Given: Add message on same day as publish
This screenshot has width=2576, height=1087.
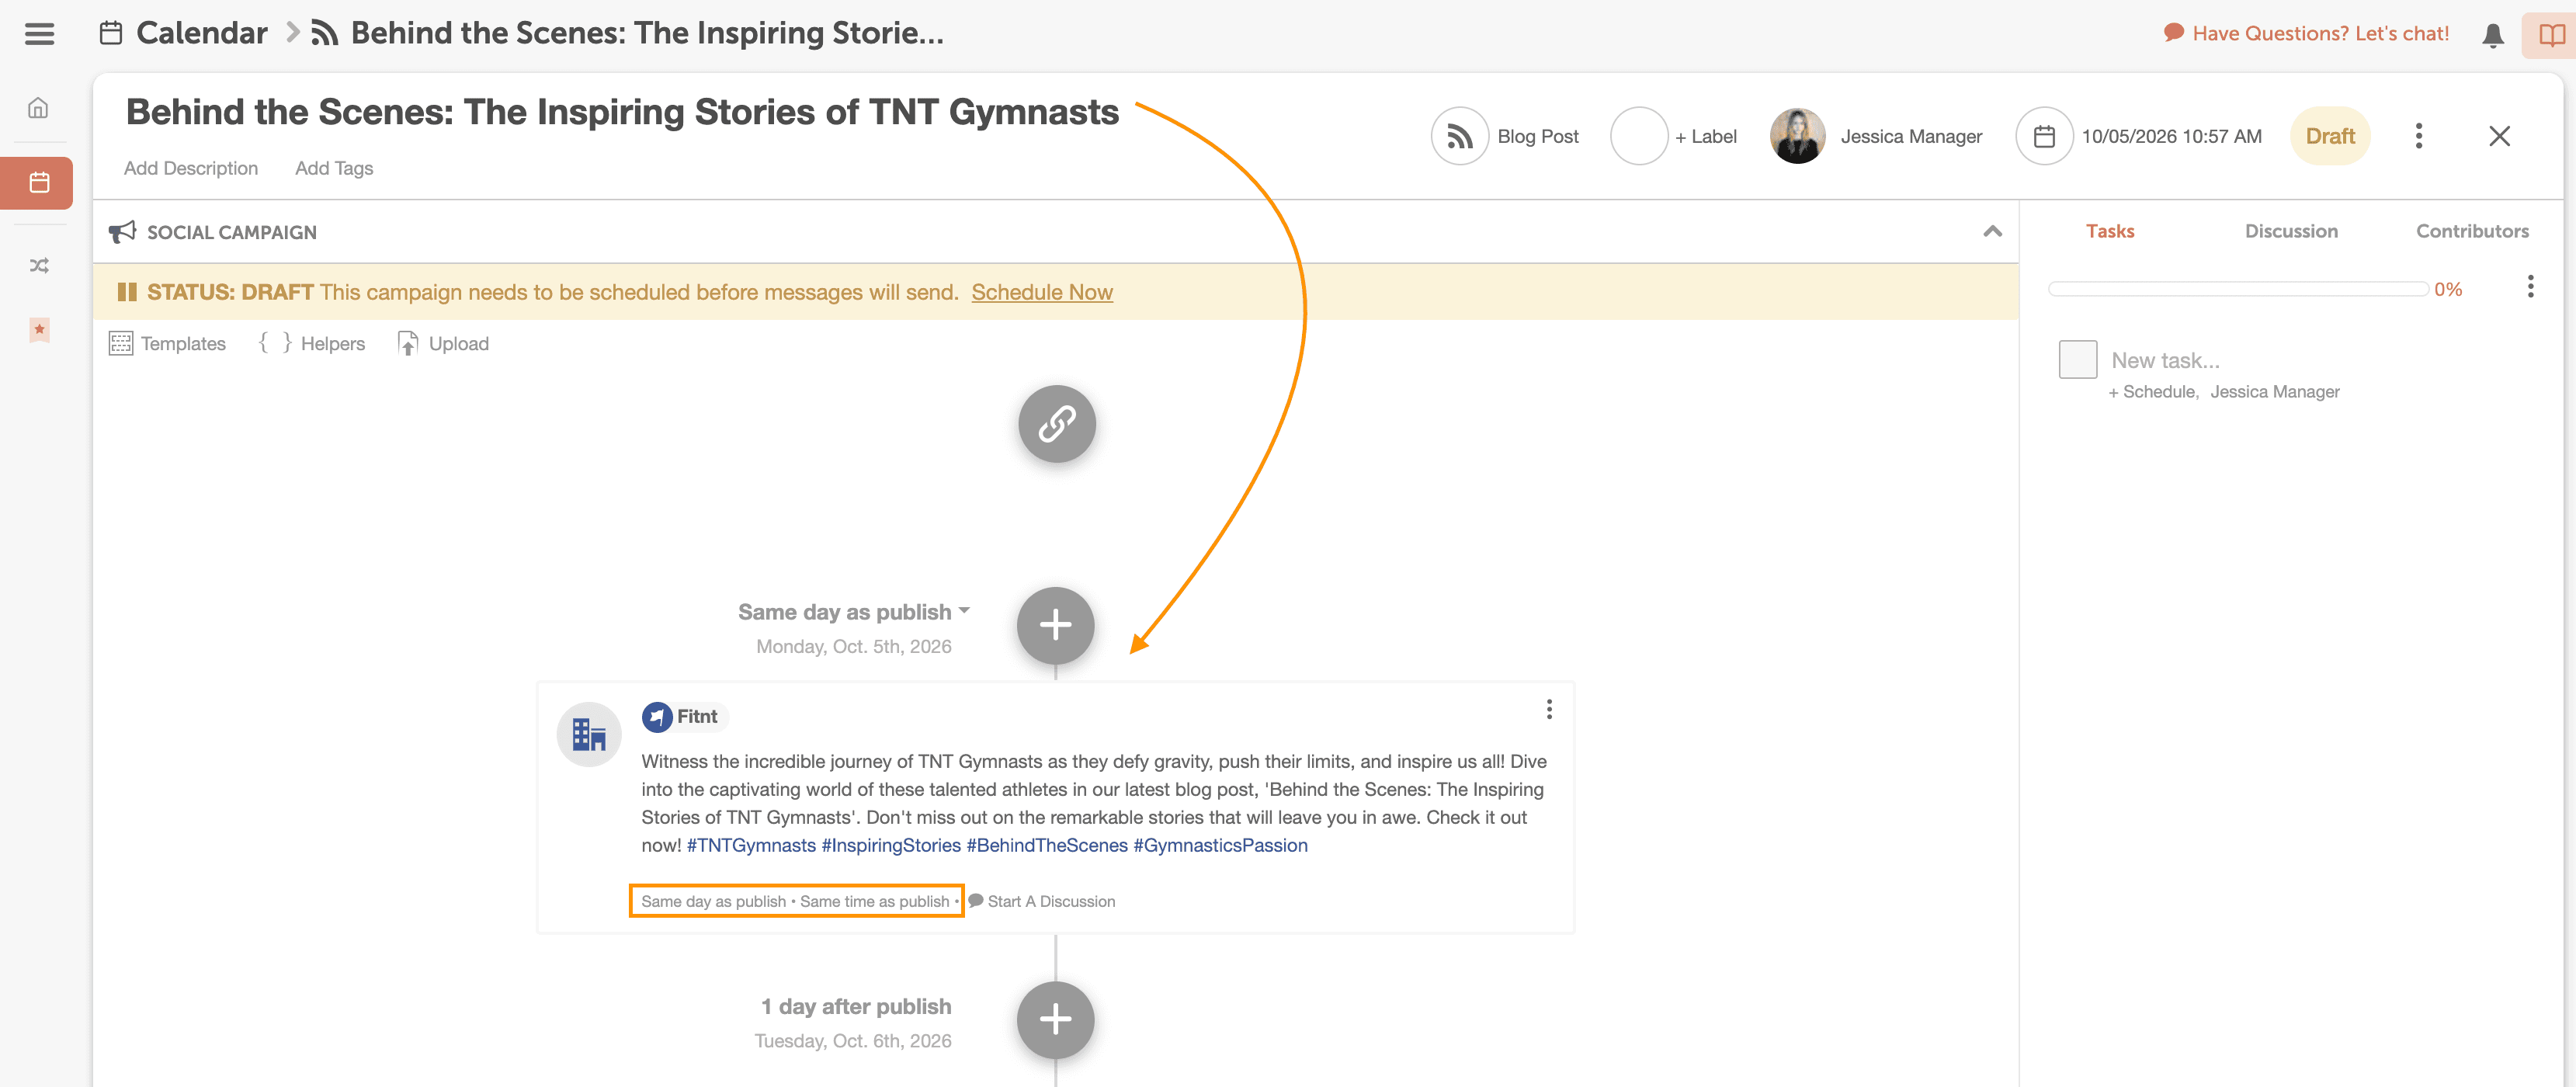Looking at the screenshot, I should tap(1055, 625).
